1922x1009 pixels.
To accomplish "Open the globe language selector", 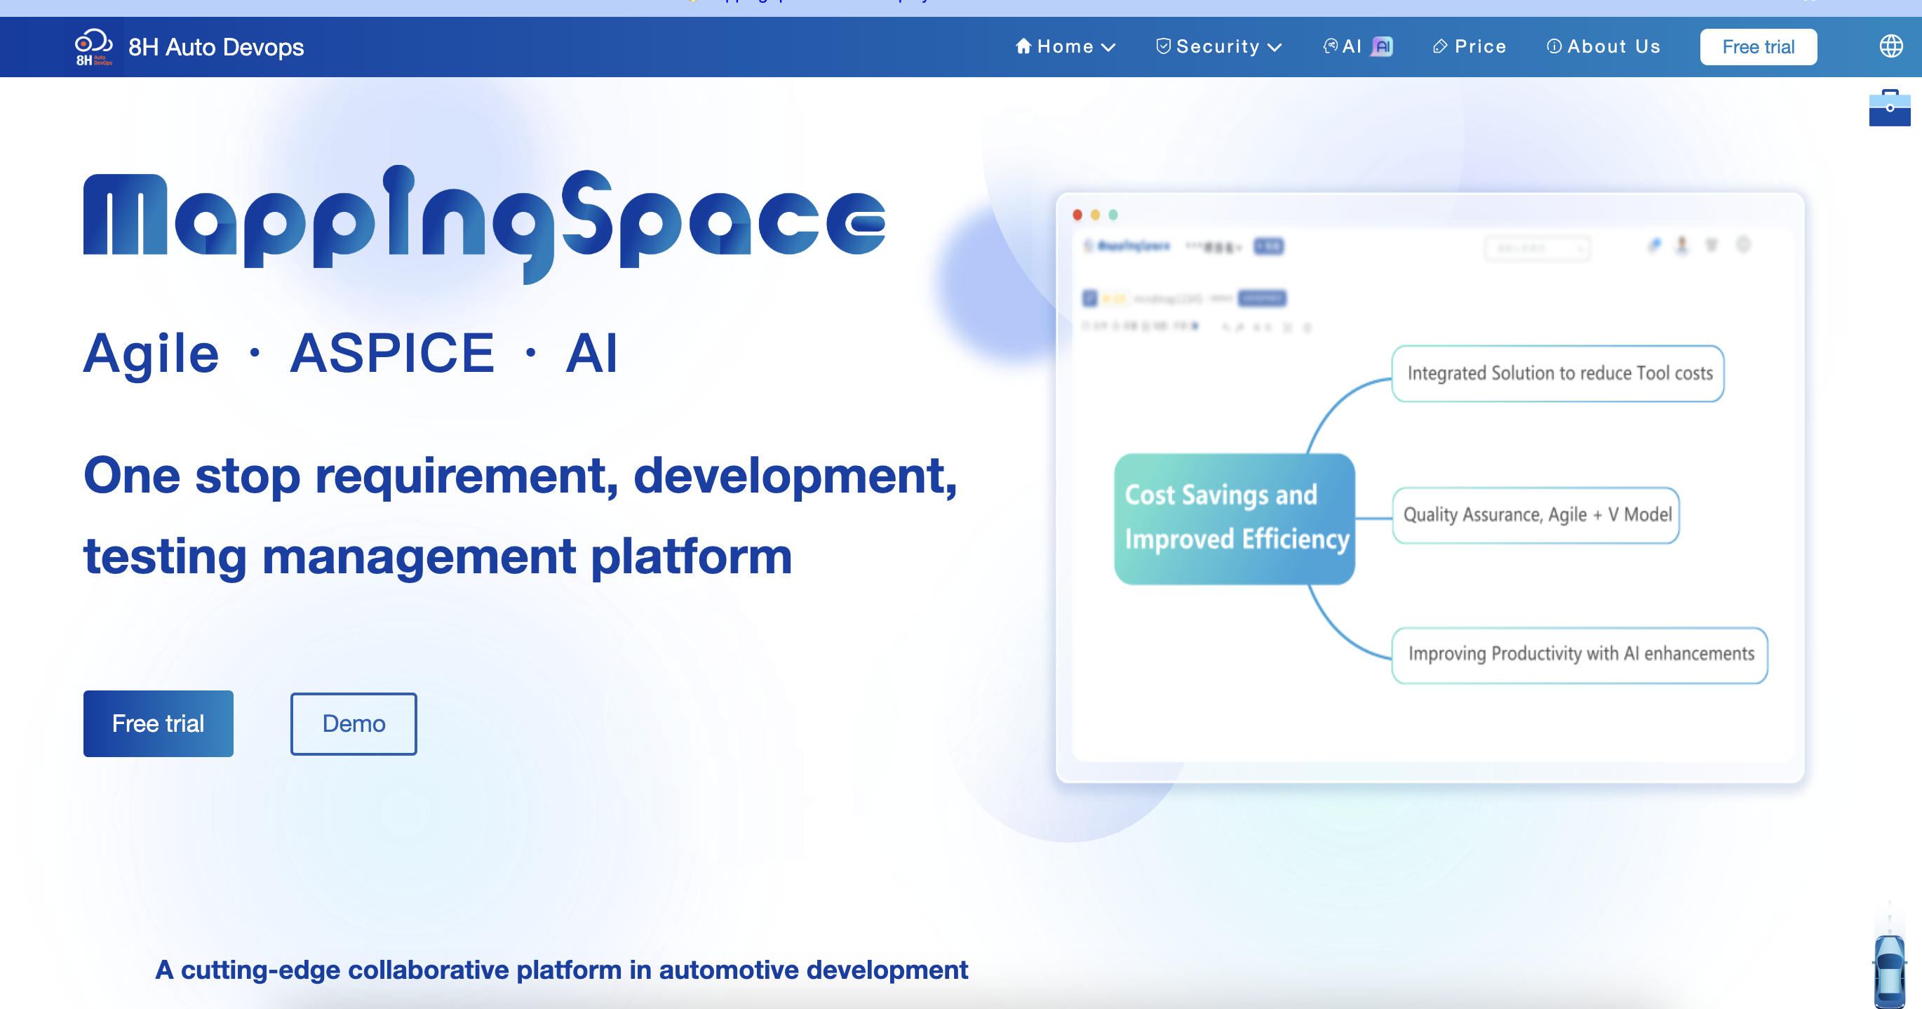I will point(1890,46).
